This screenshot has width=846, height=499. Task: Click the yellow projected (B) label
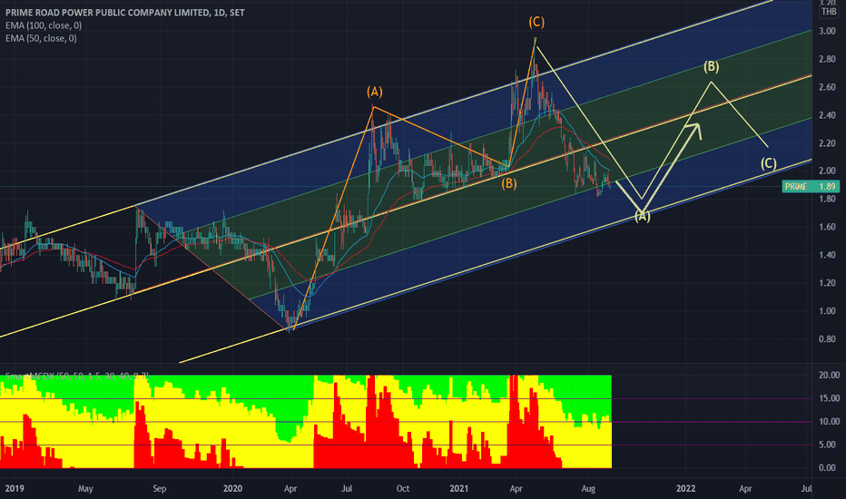pyautogui.click(x=711, y=66)
